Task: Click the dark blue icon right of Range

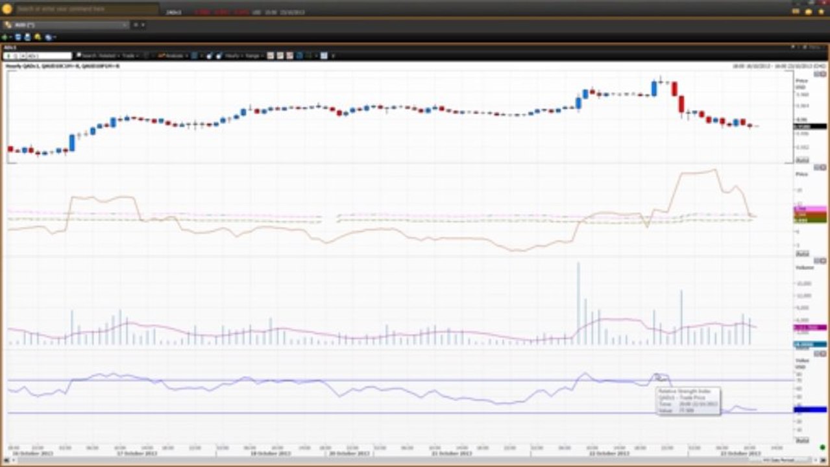Action: click(299, 56)
